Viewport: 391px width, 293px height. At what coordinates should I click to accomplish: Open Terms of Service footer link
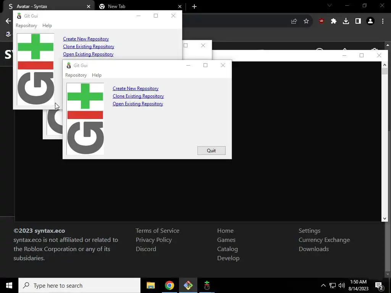(157, 231)
